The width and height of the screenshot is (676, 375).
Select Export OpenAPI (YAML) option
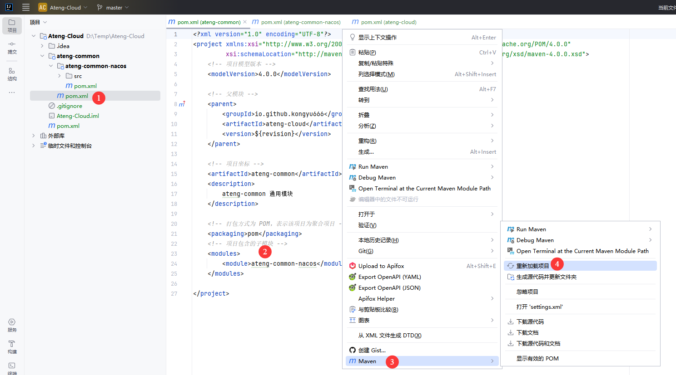coord(389,277)
